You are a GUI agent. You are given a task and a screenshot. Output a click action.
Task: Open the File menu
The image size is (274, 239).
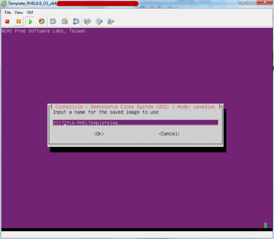point(8,13)
